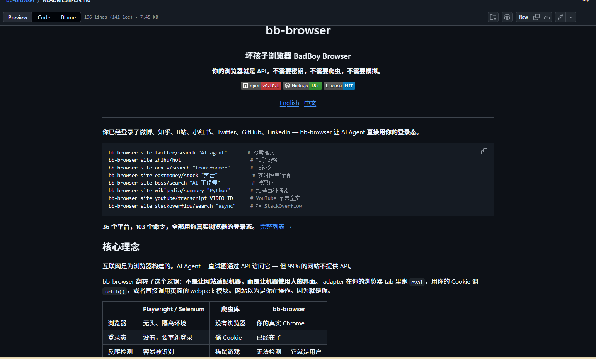Open the English README link

[x=289, y=103]
